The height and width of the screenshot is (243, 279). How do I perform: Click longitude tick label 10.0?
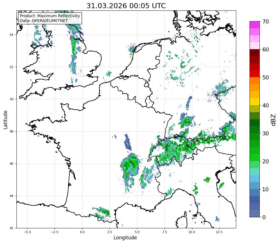coord(192,232)
